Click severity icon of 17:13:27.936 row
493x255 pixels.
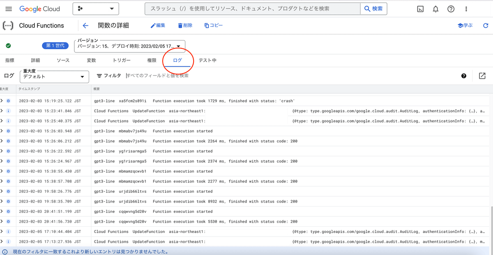[x=9, y=241]
